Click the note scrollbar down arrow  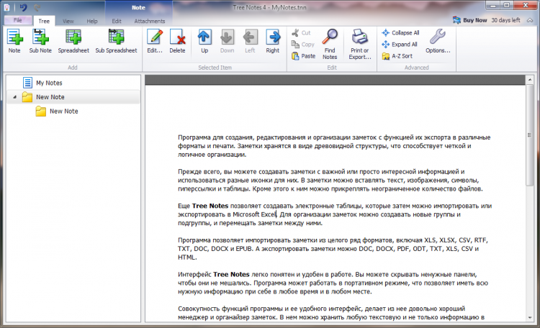530,318
